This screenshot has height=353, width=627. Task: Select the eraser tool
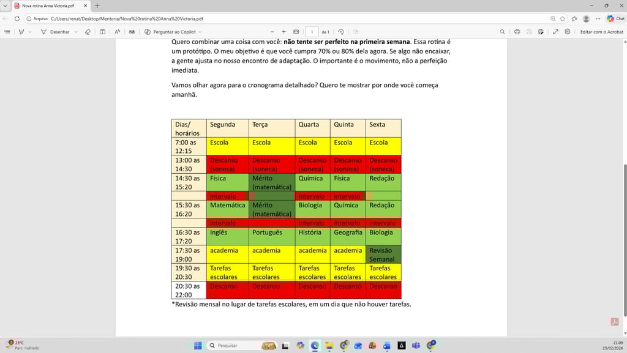click(88, 32)
